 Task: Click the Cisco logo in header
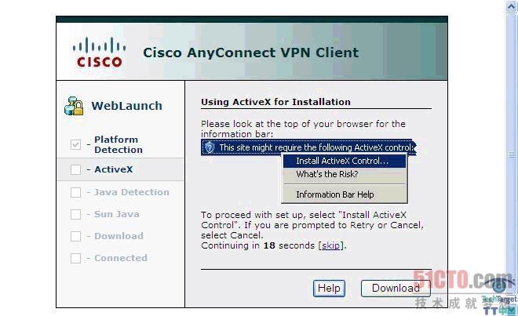tap(99, 53)
